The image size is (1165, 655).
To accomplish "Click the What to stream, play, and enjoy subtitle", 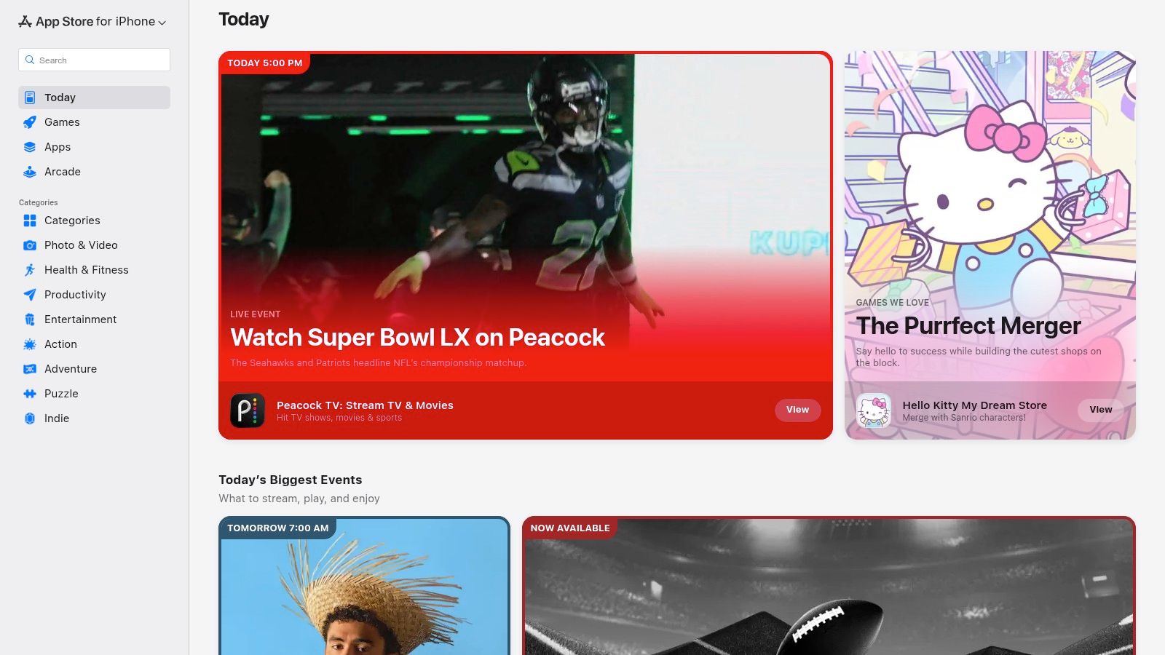I will coord(299,499).
